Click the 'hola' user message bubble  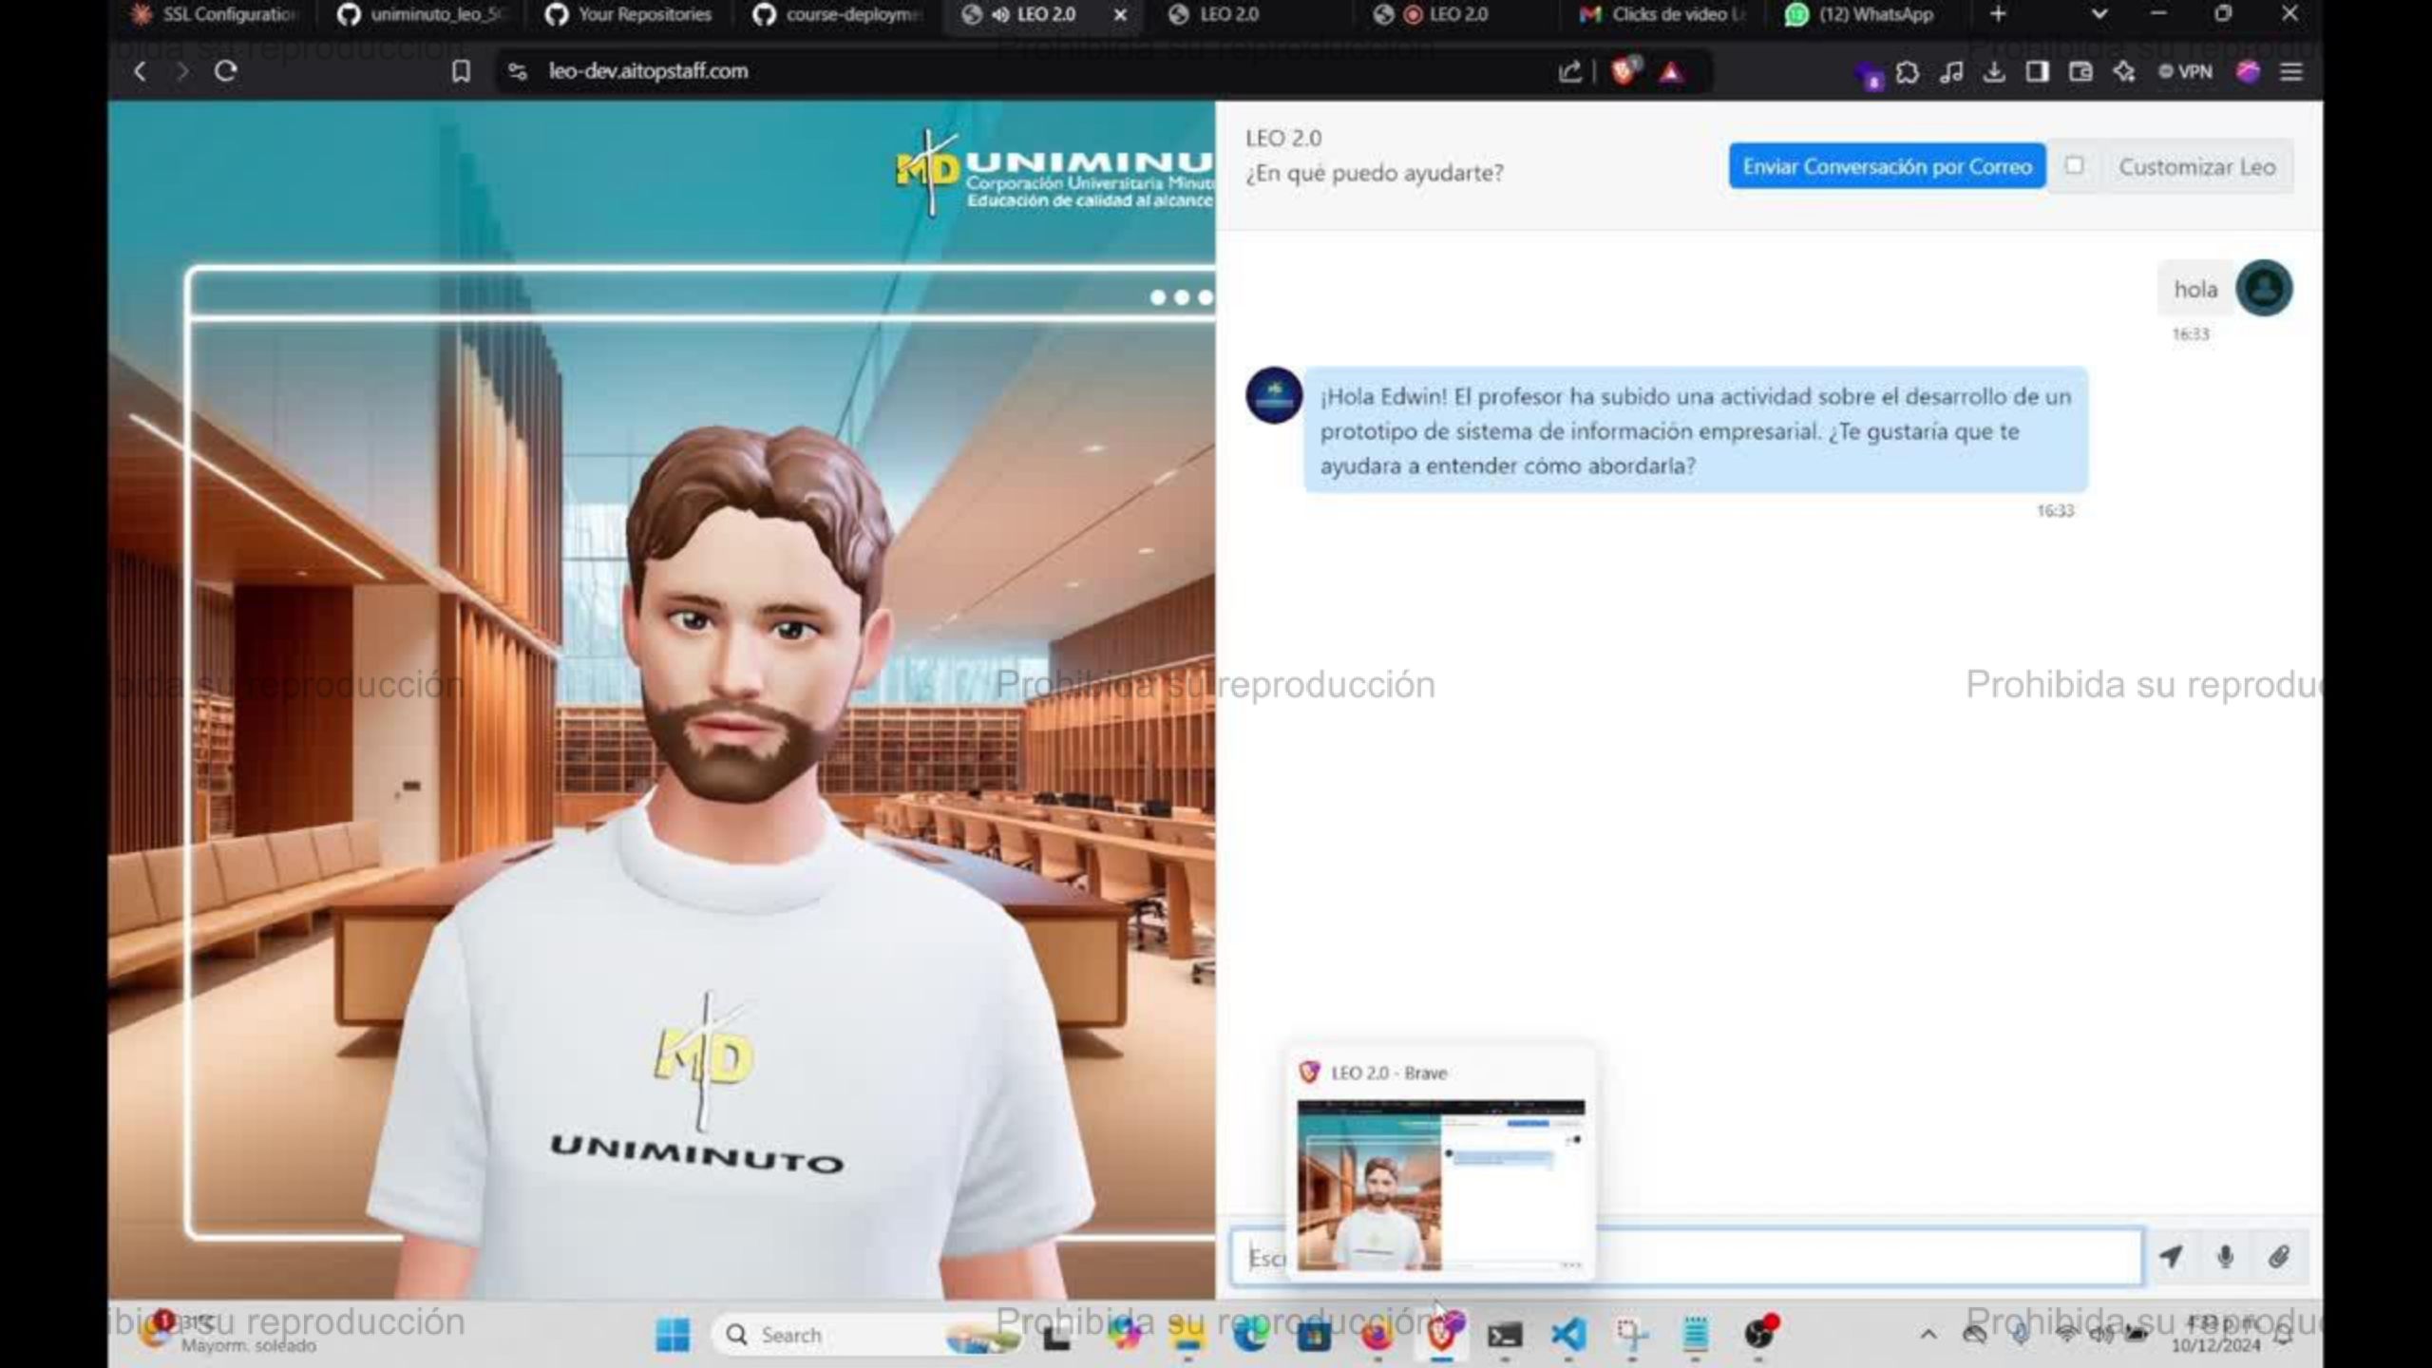tap(2195, 289)
